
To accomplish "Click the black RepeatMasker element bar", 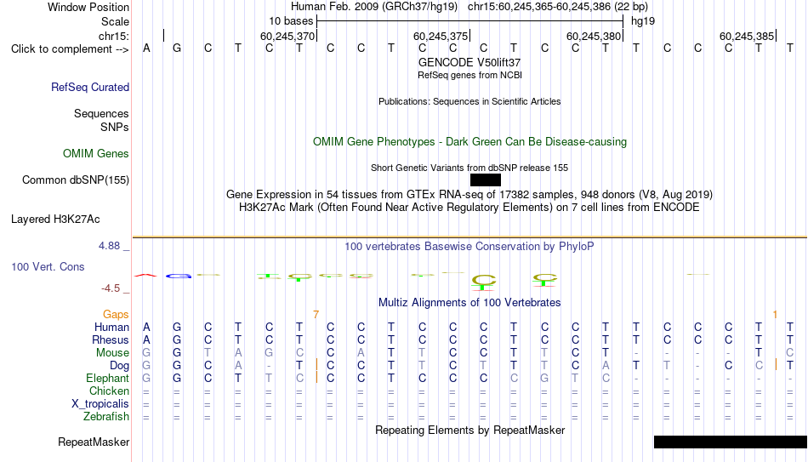I will click(x=731, y=442).
